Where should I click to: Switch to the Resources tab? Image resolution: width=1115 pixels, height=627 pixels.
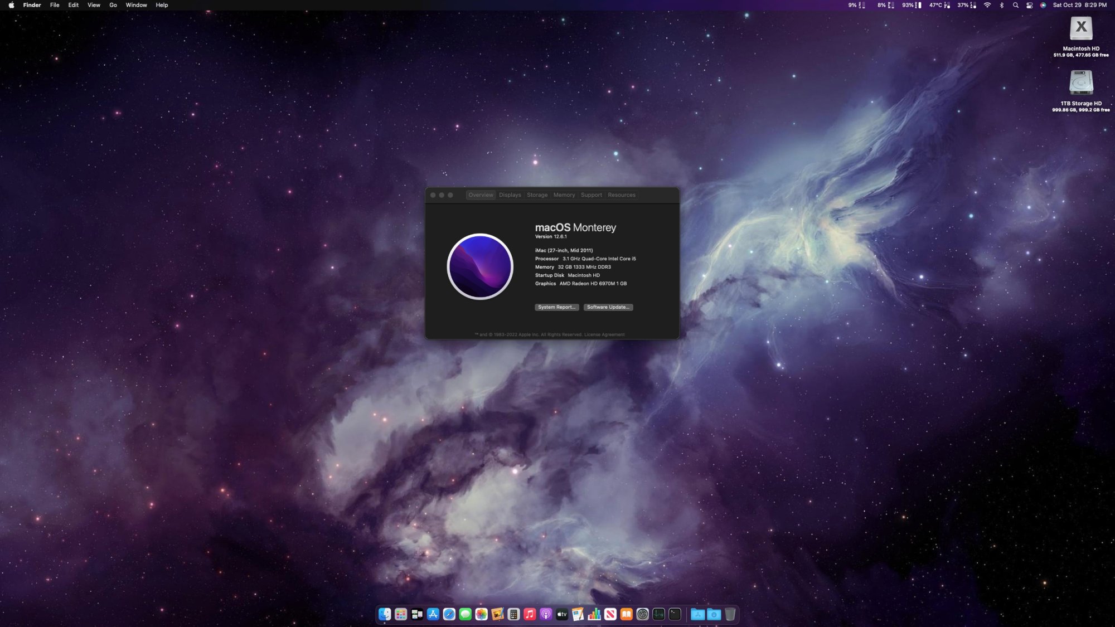pyautogui.click(x=621, y=195)
